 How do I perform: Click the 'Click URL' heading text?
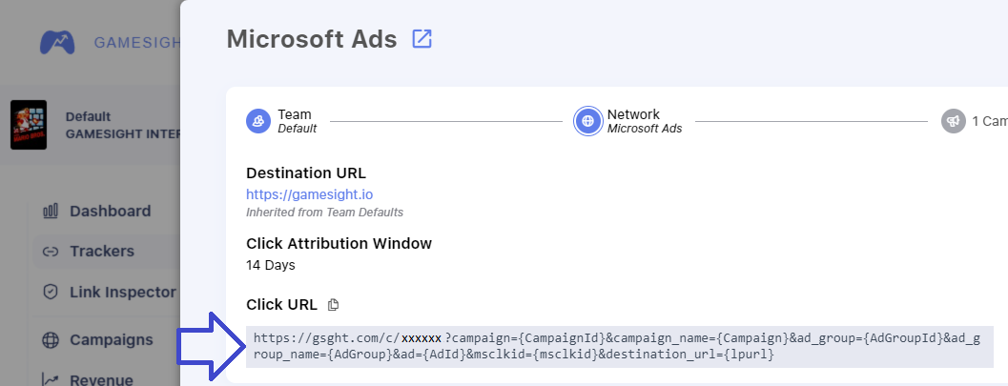[x=281, y=305]
